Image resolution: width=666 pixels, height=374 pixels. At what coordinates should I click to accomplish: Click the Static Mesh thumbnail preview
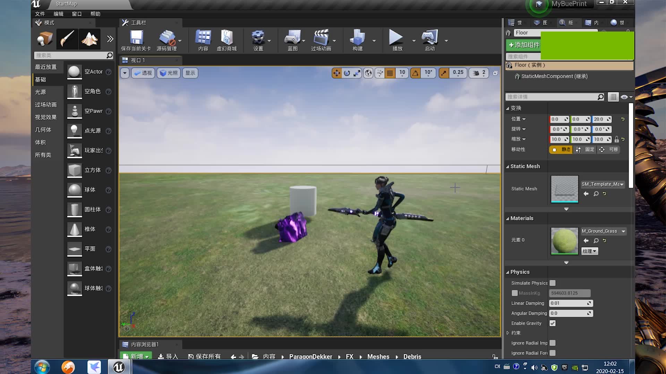[x=564, y=189]
